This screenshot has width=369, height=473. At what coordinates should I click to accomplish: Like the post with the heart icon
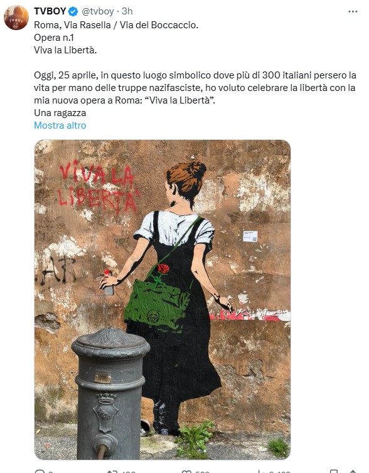(186, 471)
